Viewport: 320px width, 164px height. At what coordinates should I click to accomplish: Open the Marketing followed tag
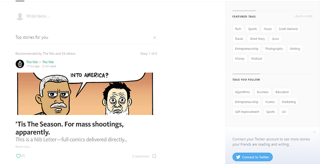pyautogui.click(x=289, y=102)
